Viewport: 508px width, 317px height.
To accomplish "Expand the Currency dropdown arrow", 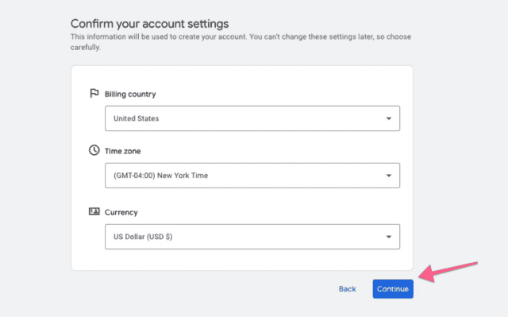I will [388, 237].
